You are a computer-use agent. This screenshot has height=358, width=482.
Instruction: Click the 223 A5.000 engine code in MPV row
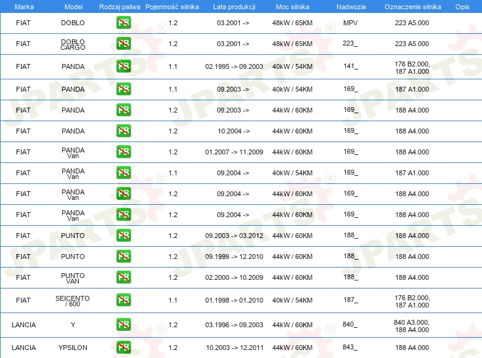412,23
